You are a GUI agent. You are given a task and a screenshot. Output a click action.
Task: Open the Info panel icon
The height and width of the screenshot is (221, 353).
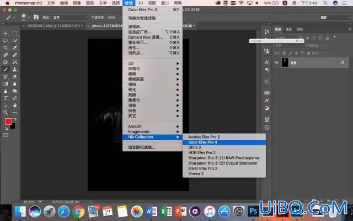point(267,128)
